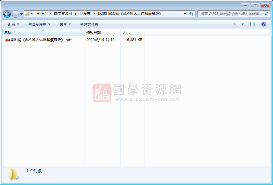
Task: Select 国学资源网 in the address path
Action: pos(63,14)
